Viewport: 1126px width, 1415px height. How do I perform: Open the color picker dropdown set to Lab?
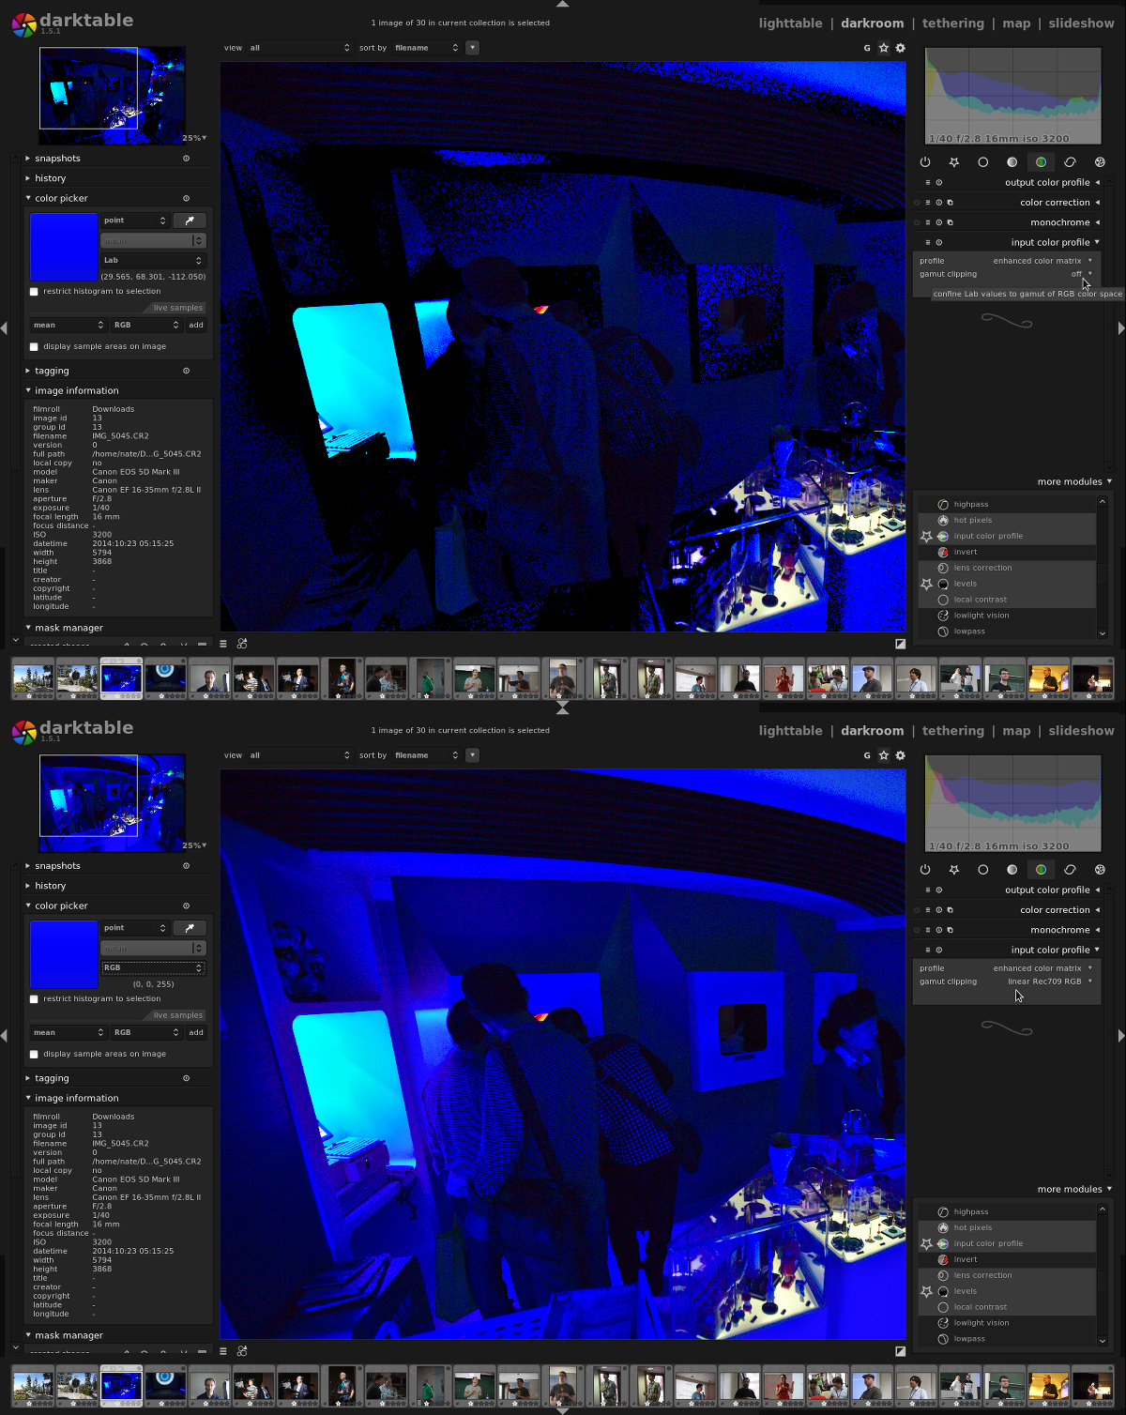(153, 261)
